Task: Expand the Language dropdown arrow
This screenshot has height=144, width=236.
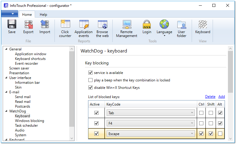Action: tap(164, 36)
